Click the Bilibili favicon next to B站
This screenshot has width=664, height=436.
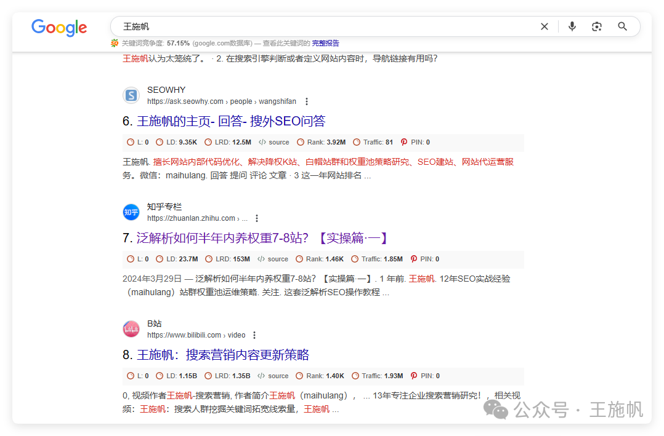131,329
